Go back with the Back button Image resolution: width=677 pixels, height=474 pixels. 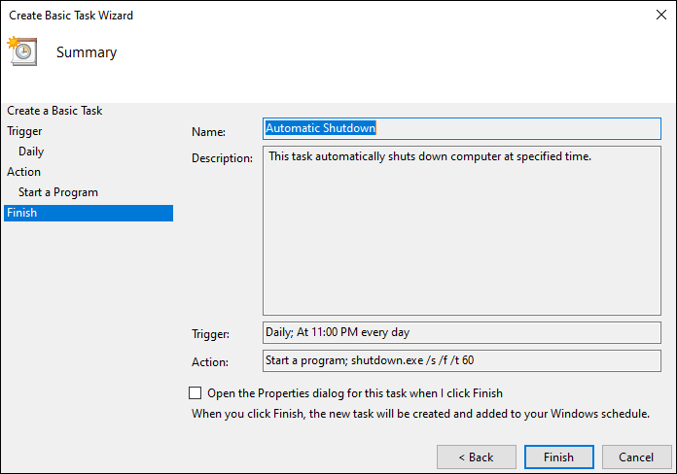click(477, 457)
